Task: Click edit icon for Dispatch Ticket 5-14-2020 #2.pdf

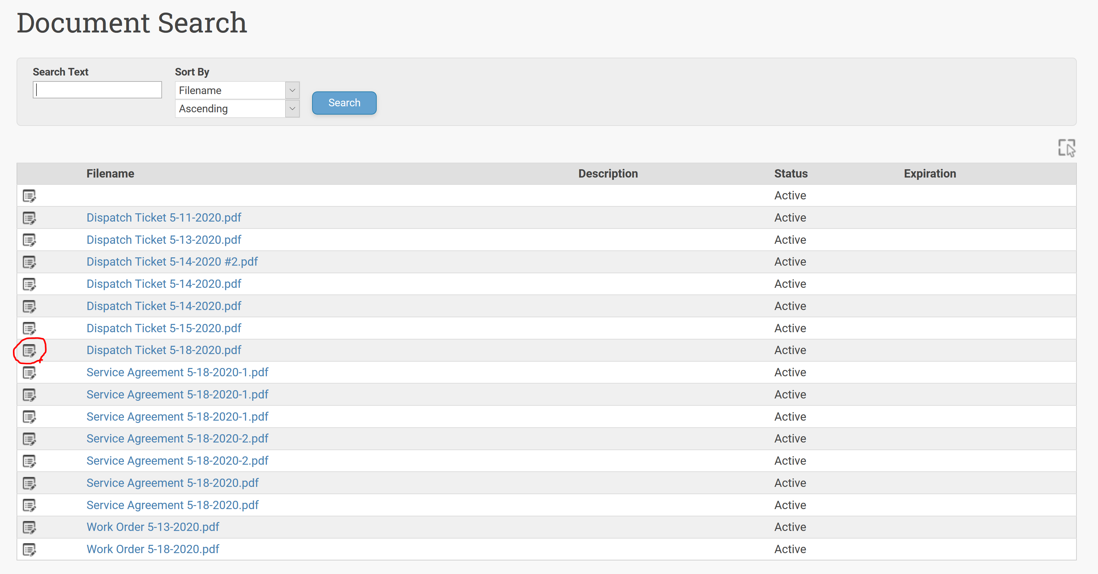Action: (29, 263)
